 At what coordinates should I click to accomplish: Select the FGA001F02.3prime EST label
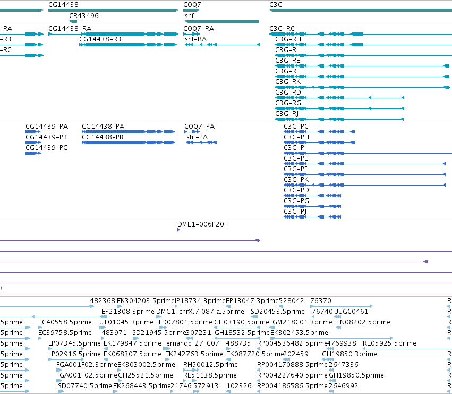[87, 365]
